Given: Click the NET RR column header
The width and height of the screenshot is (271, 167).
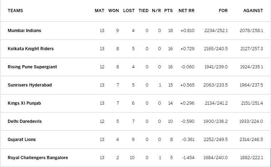Looking at the screenshot, I should click(186, 11).
